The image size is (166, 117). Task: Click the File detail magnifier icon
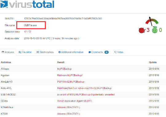[x=20, y=52]
